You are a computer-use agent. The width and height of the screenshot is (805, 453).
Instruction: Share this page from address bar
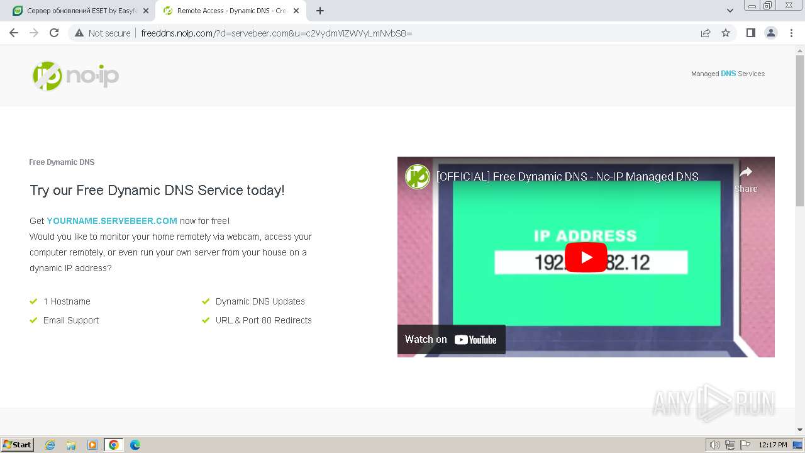(706, 33)
